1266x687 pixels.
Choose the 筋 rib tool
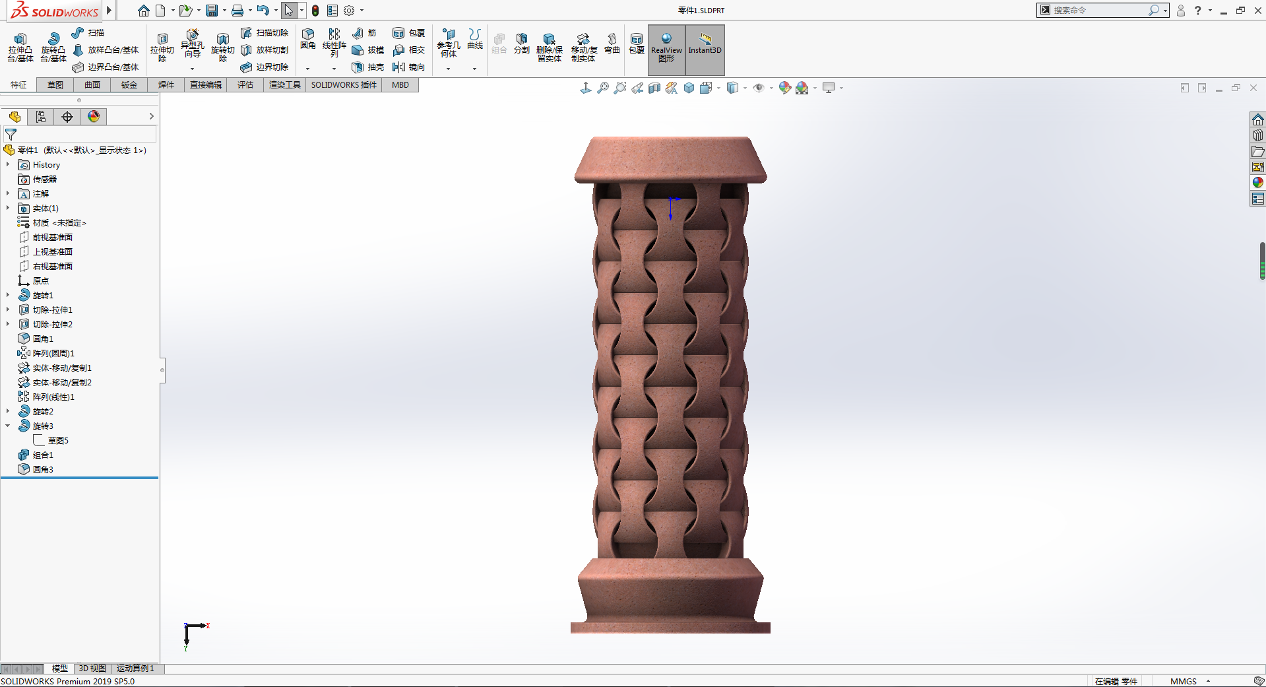coord(365,32)
